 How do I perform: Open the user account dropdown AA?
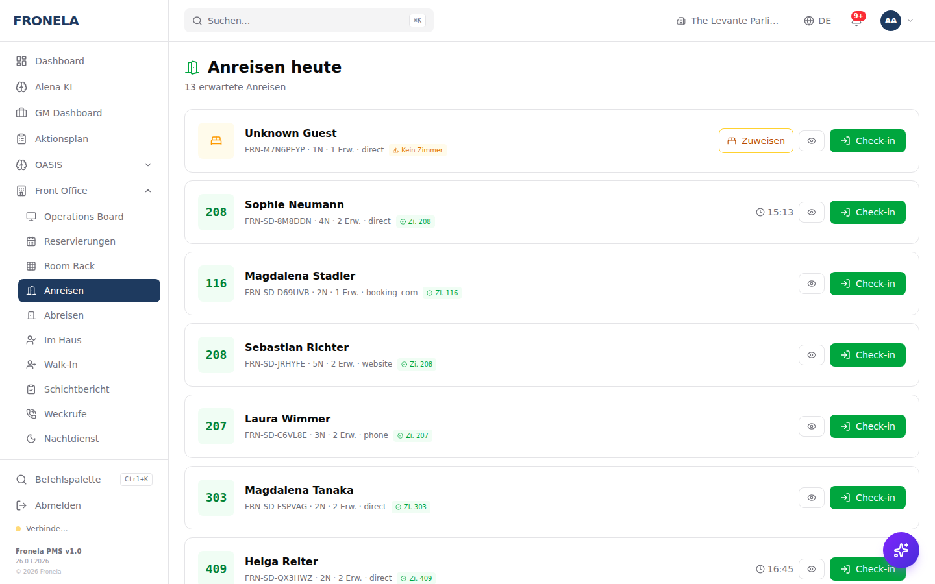897,21
